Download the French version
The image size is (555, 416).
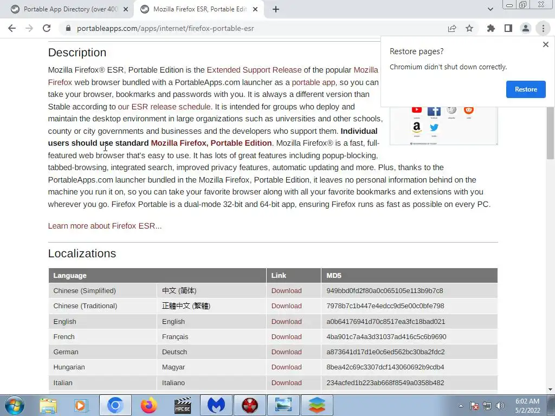(286, 337)
